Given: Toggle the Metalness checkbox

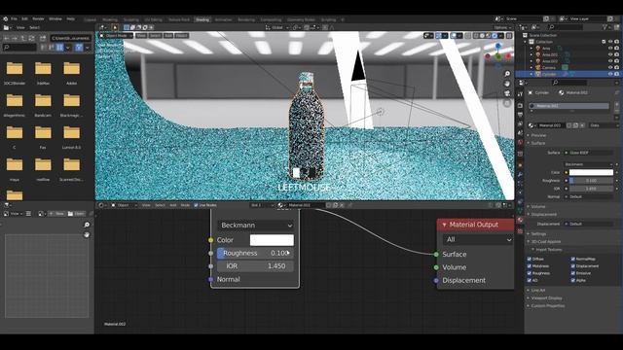Looking at the screenshot, I should tap(530, 265).
